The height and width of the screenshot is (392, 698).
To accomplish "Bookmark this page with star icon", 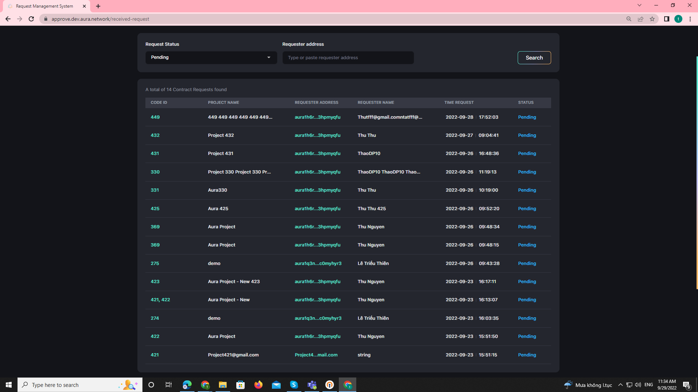I will tap(652, 19).
